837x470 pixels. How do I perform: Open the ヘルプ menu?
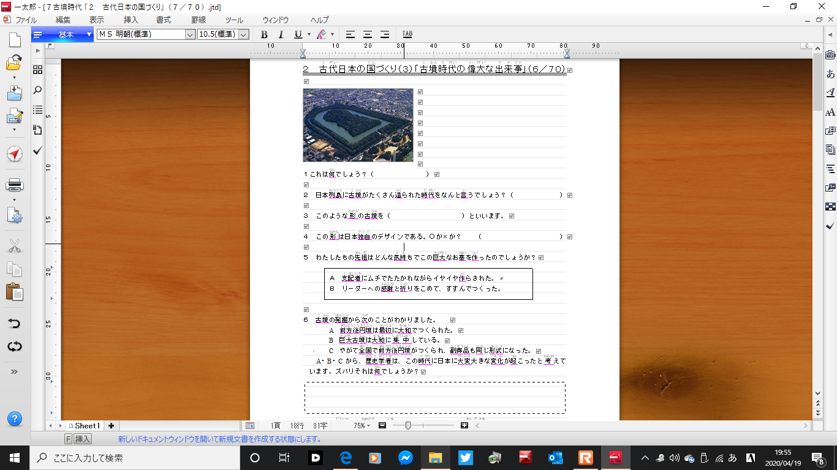coord(319,20)
